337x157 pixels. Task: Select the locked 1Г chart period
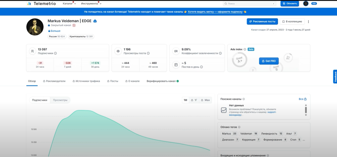pyautogui.click(x=194, y=100)
